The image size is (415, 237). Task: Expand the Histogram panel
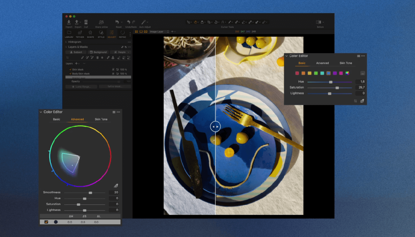66,42
